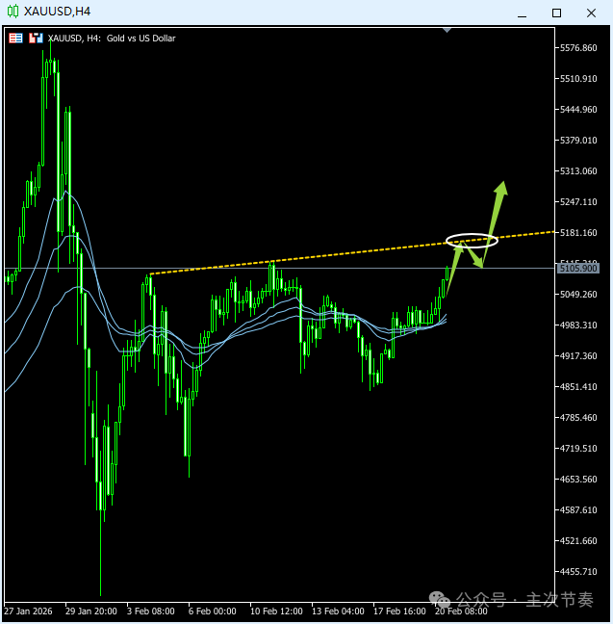Select the '20 Feb 08:00' time label
This screenshot has height=624, width=613.
pos(461,611)
